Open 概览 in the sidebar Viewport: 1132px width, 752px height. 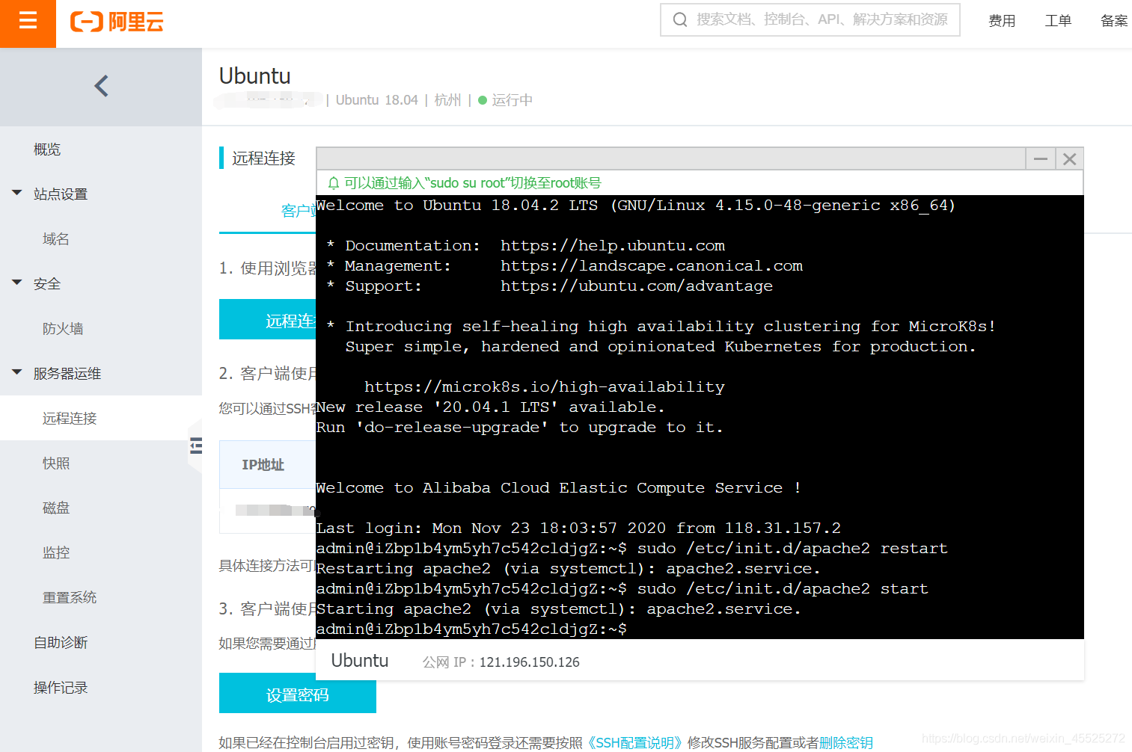[47, 150]
